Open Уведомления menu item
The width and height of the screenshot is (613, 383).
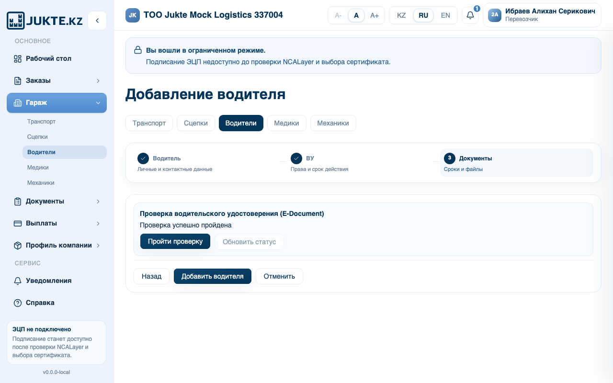(57, 281)
